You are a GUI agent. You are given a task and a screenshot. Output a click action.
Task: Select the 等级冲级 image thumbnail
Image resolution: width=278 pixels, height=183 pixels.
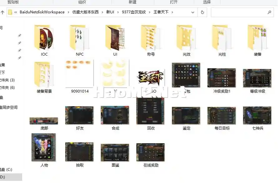point(257,78)
